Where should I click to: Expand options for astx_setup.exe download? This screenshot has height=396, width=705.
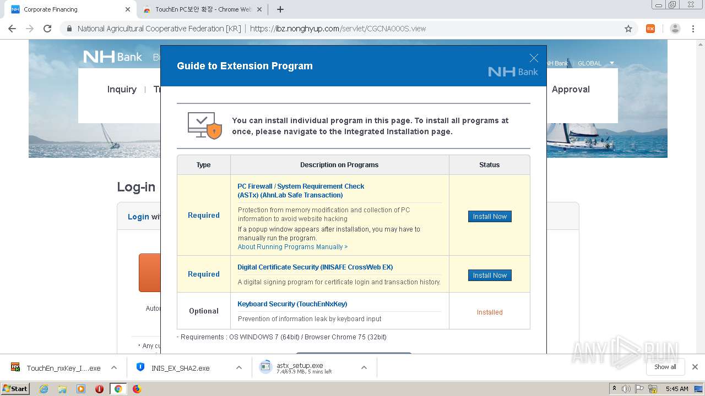(x=364, y=368)
